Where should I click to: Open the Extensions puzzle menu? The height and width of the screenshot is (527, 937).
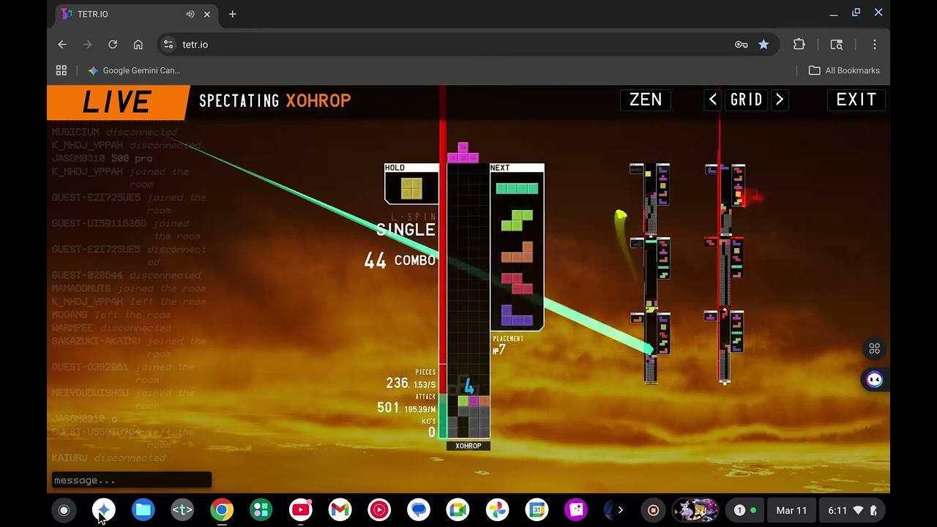[799, 45]
